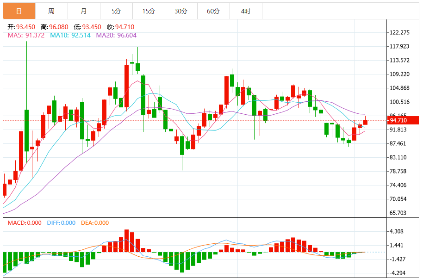Click the MACD value label
The image size is (423, 278).
tap(25, 223)
